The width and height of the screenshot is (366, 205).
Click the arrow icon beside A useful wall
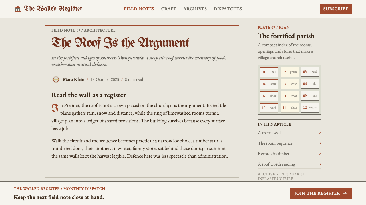pos(320,133)
